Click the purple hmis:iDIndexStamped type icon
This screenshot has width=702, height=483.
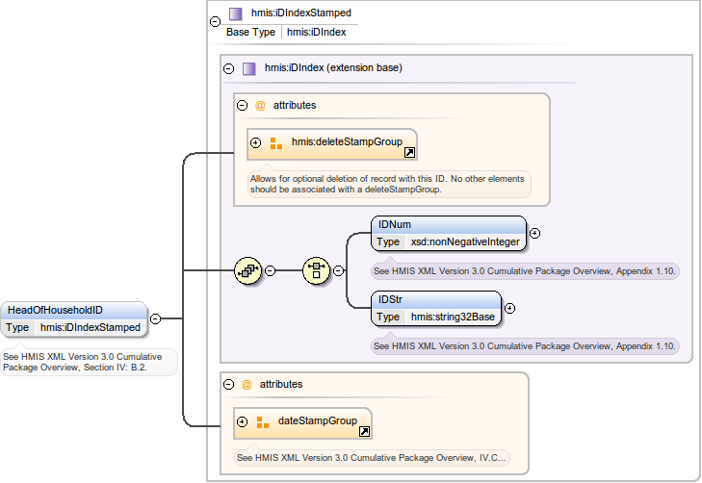(x=235, y=13)
